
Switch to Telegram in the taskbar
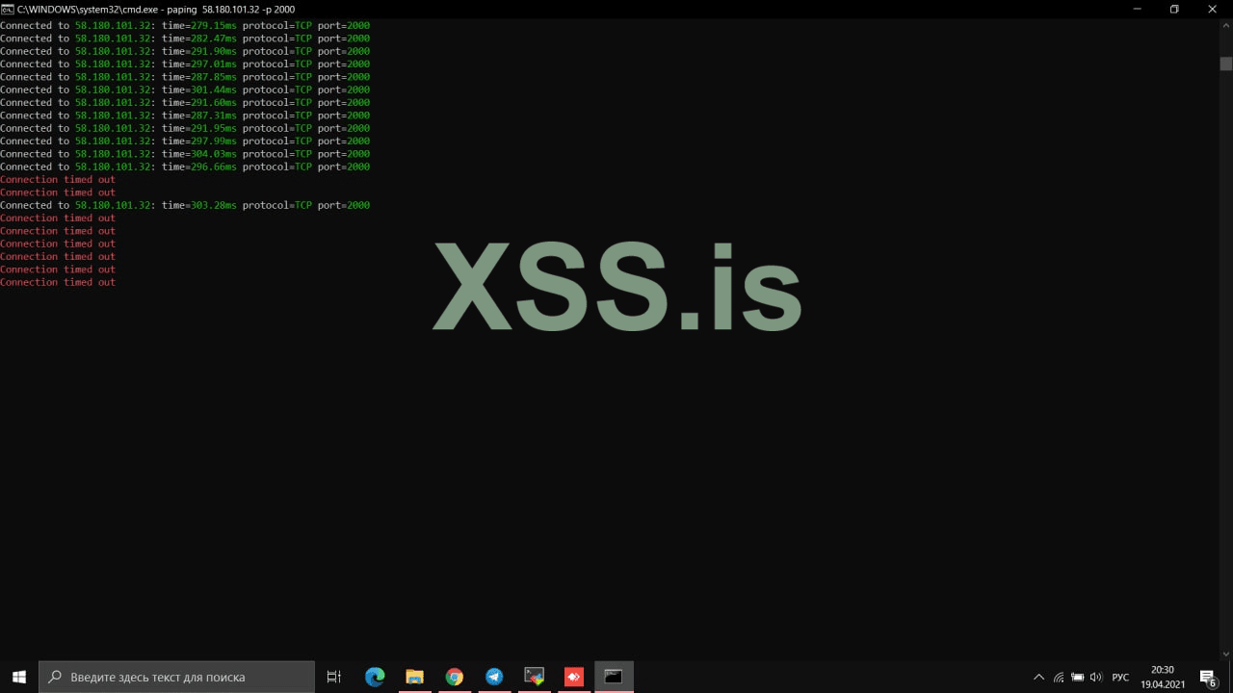(494, 677)
